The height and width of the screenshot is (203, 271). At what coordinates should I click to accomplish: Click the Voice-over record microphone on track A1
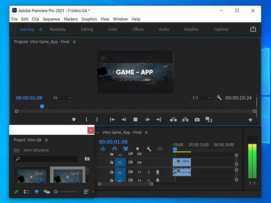(x=158, y=172)
